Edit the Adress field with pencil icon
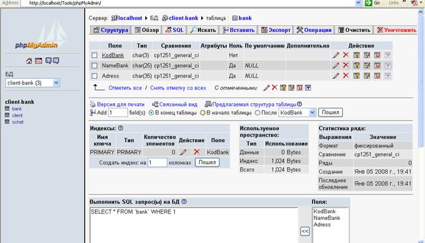Image resolution: width=425 pixels, height=243 pixels. pos(336,76)
